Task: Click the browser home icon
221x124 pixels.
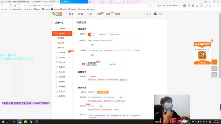Action: point(15,6)
